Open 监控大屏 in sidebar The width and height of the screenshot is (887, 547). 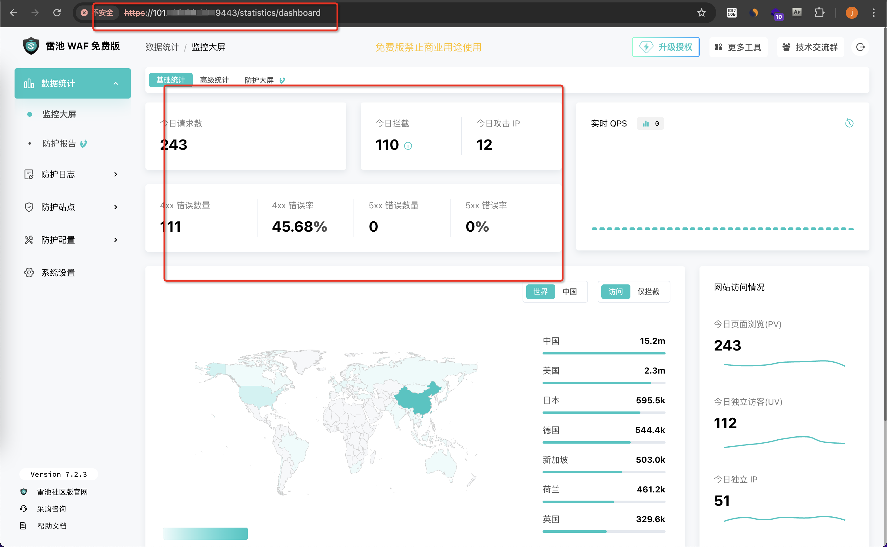pos(59,114)
